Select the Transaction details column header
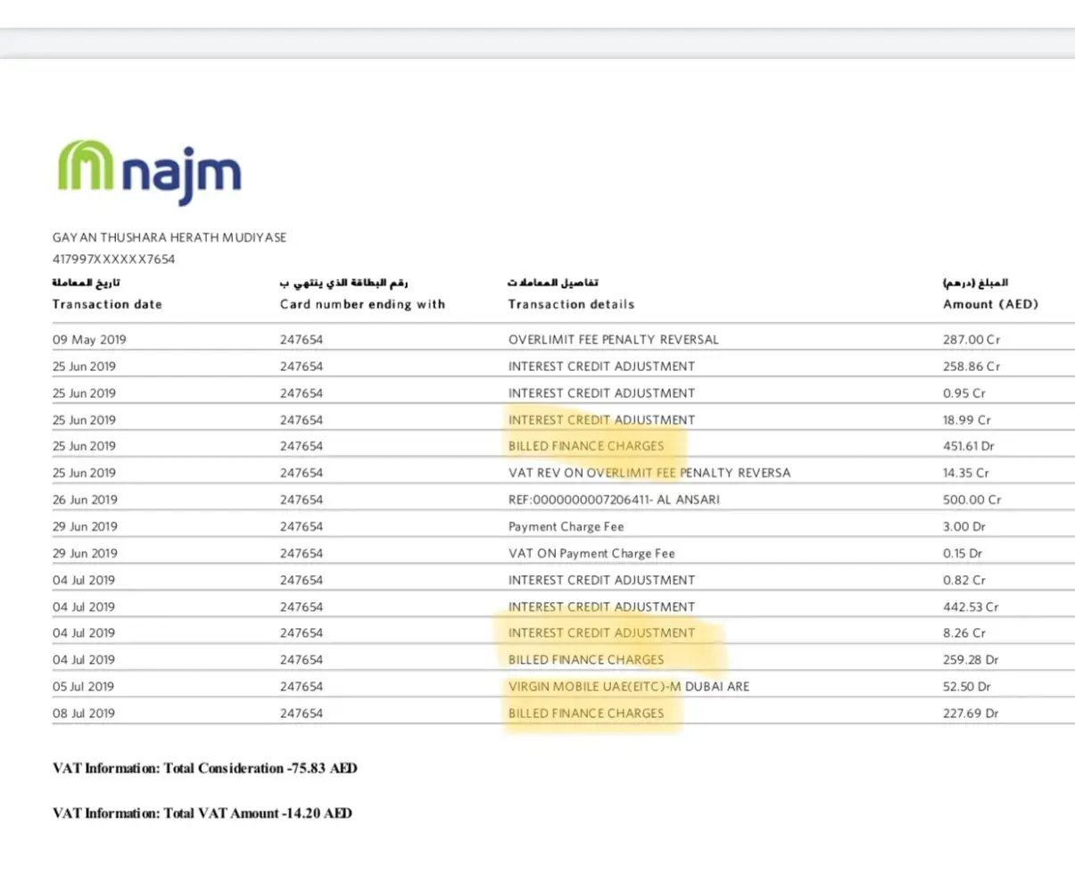Viewport: 1075px width, 892px height. point(571,304)
